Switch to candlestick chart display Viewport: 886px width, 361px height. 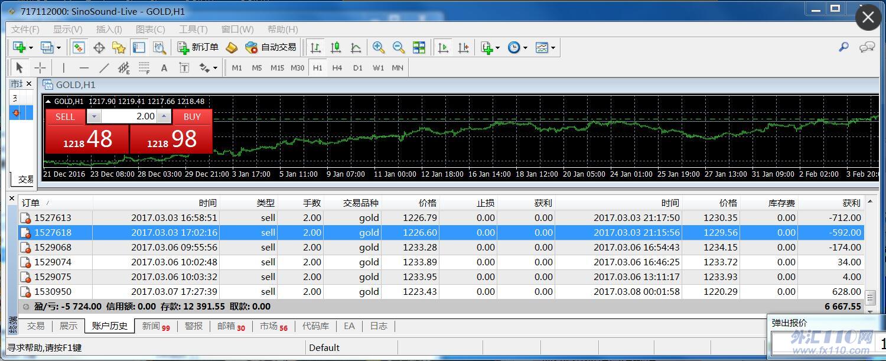point(336,47)
